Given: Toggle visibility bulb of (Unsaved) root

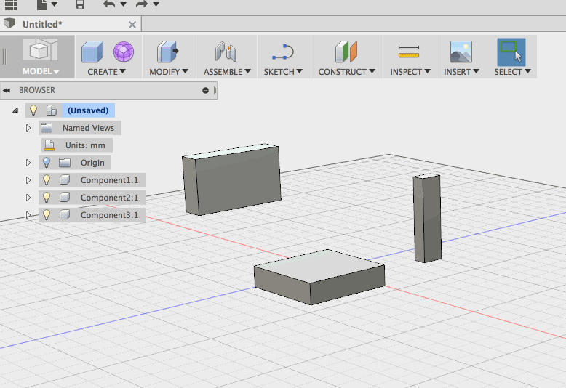Looking at the screenshot, I should point(33,110).
